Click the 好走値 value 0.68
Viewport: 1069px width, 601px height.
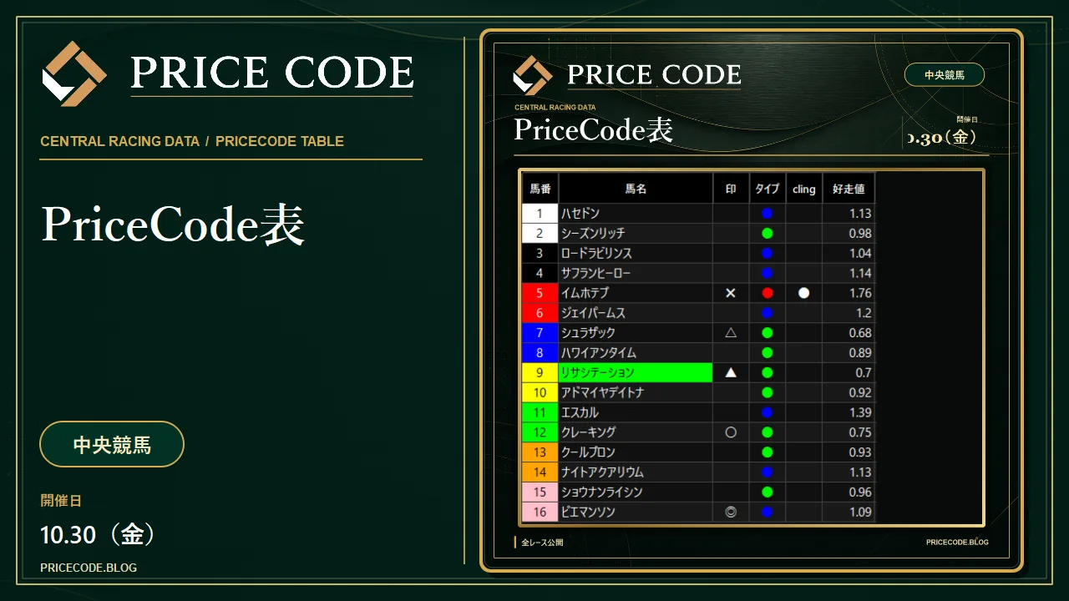point(860,333)
